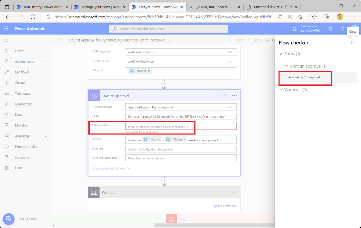
Task: Click the Row id input field
Action: click(x=181, y=71)
